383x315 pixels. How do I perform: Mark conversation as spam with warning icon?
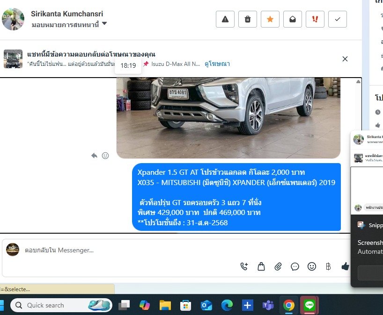click(225, 19)
